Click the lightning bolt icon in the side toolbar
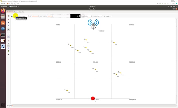 tap(9, 54)
